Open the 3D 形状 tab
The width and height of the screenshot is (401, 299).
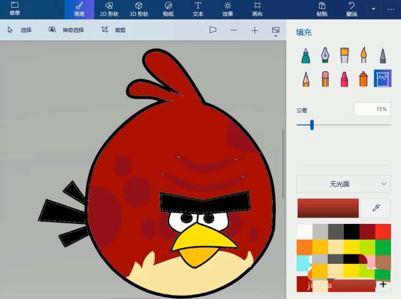tap(139, 10)
